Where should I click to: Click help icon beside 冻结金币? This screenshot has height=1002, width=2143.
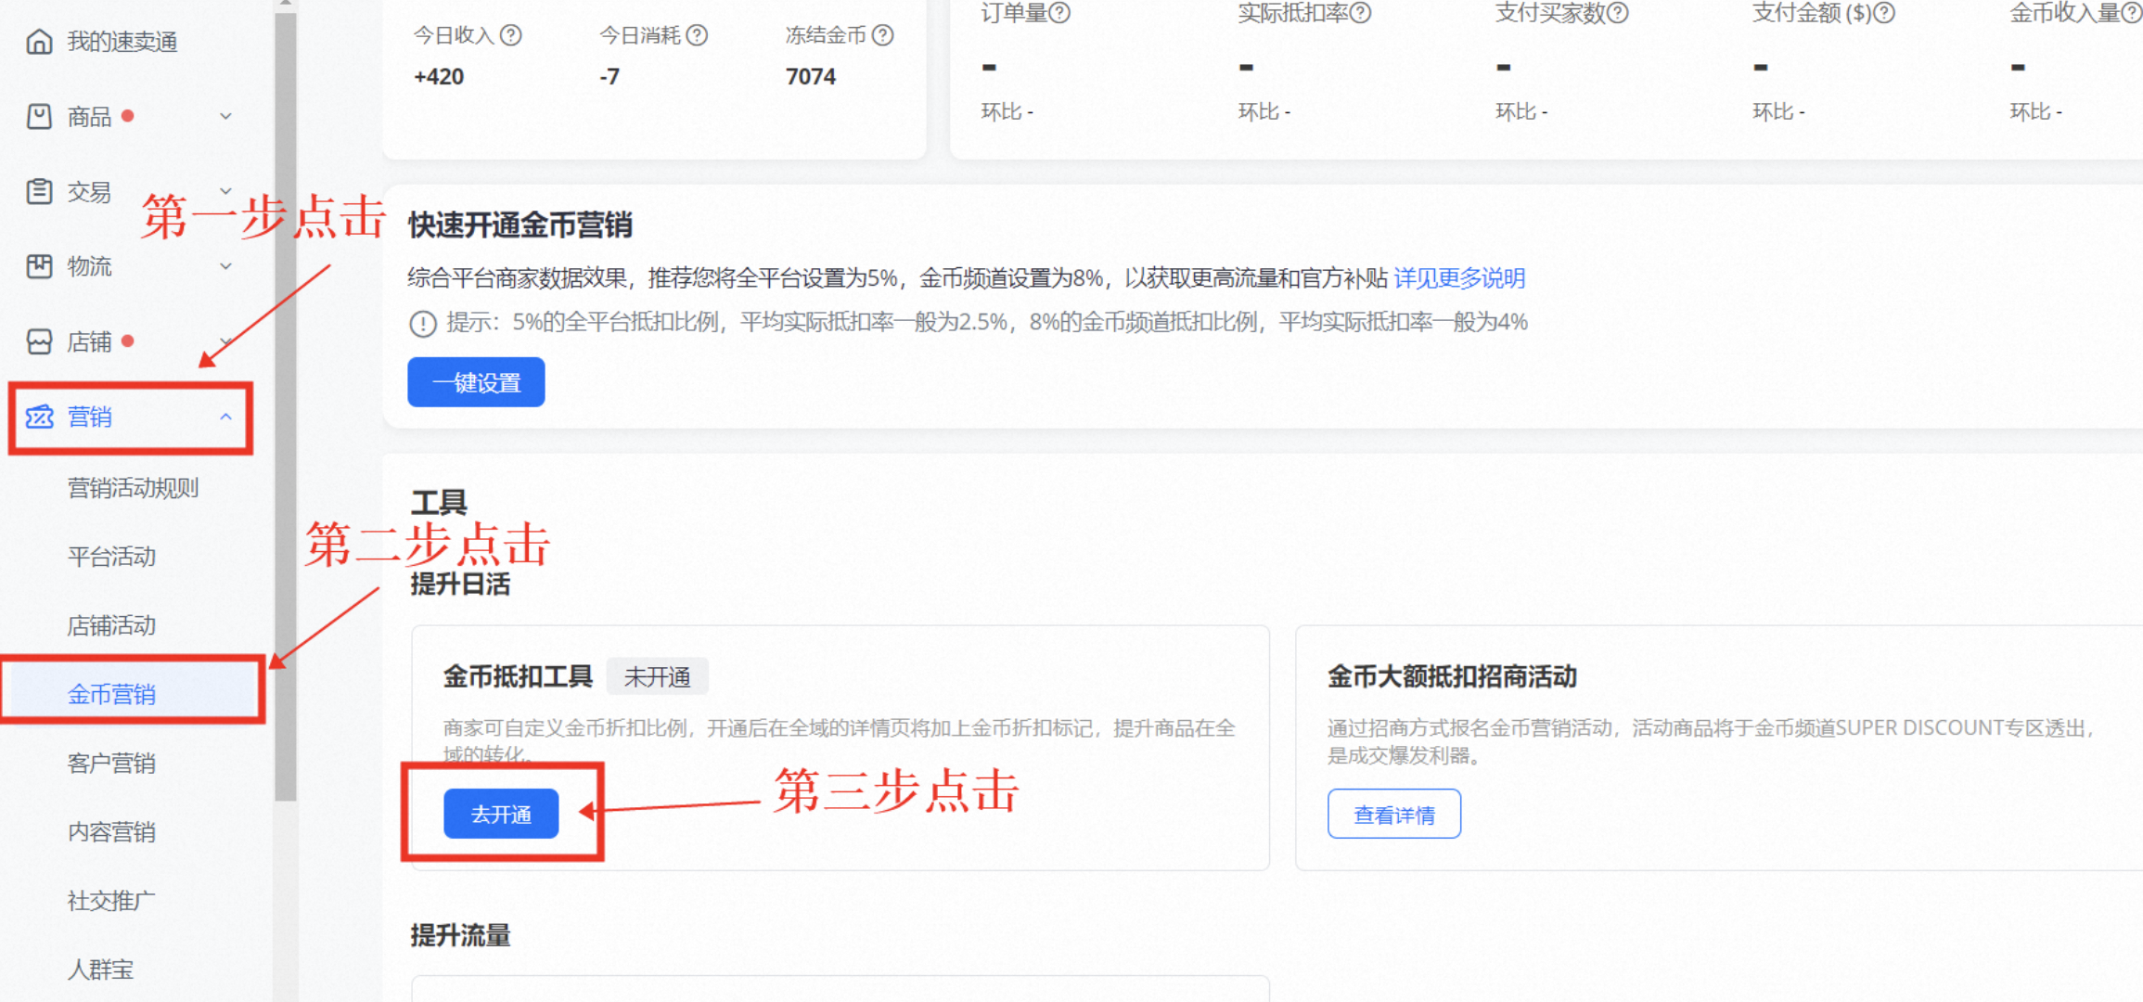click(883, 35)
